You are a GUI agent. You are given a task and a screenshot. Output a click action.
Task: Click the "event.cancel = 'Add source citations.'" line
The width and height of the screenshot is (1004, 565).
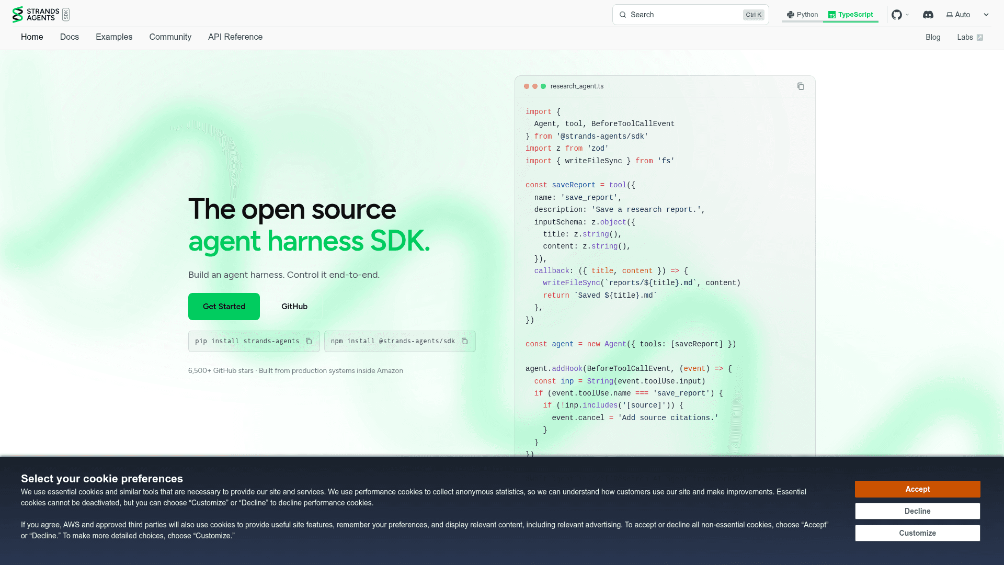point(635,418)
